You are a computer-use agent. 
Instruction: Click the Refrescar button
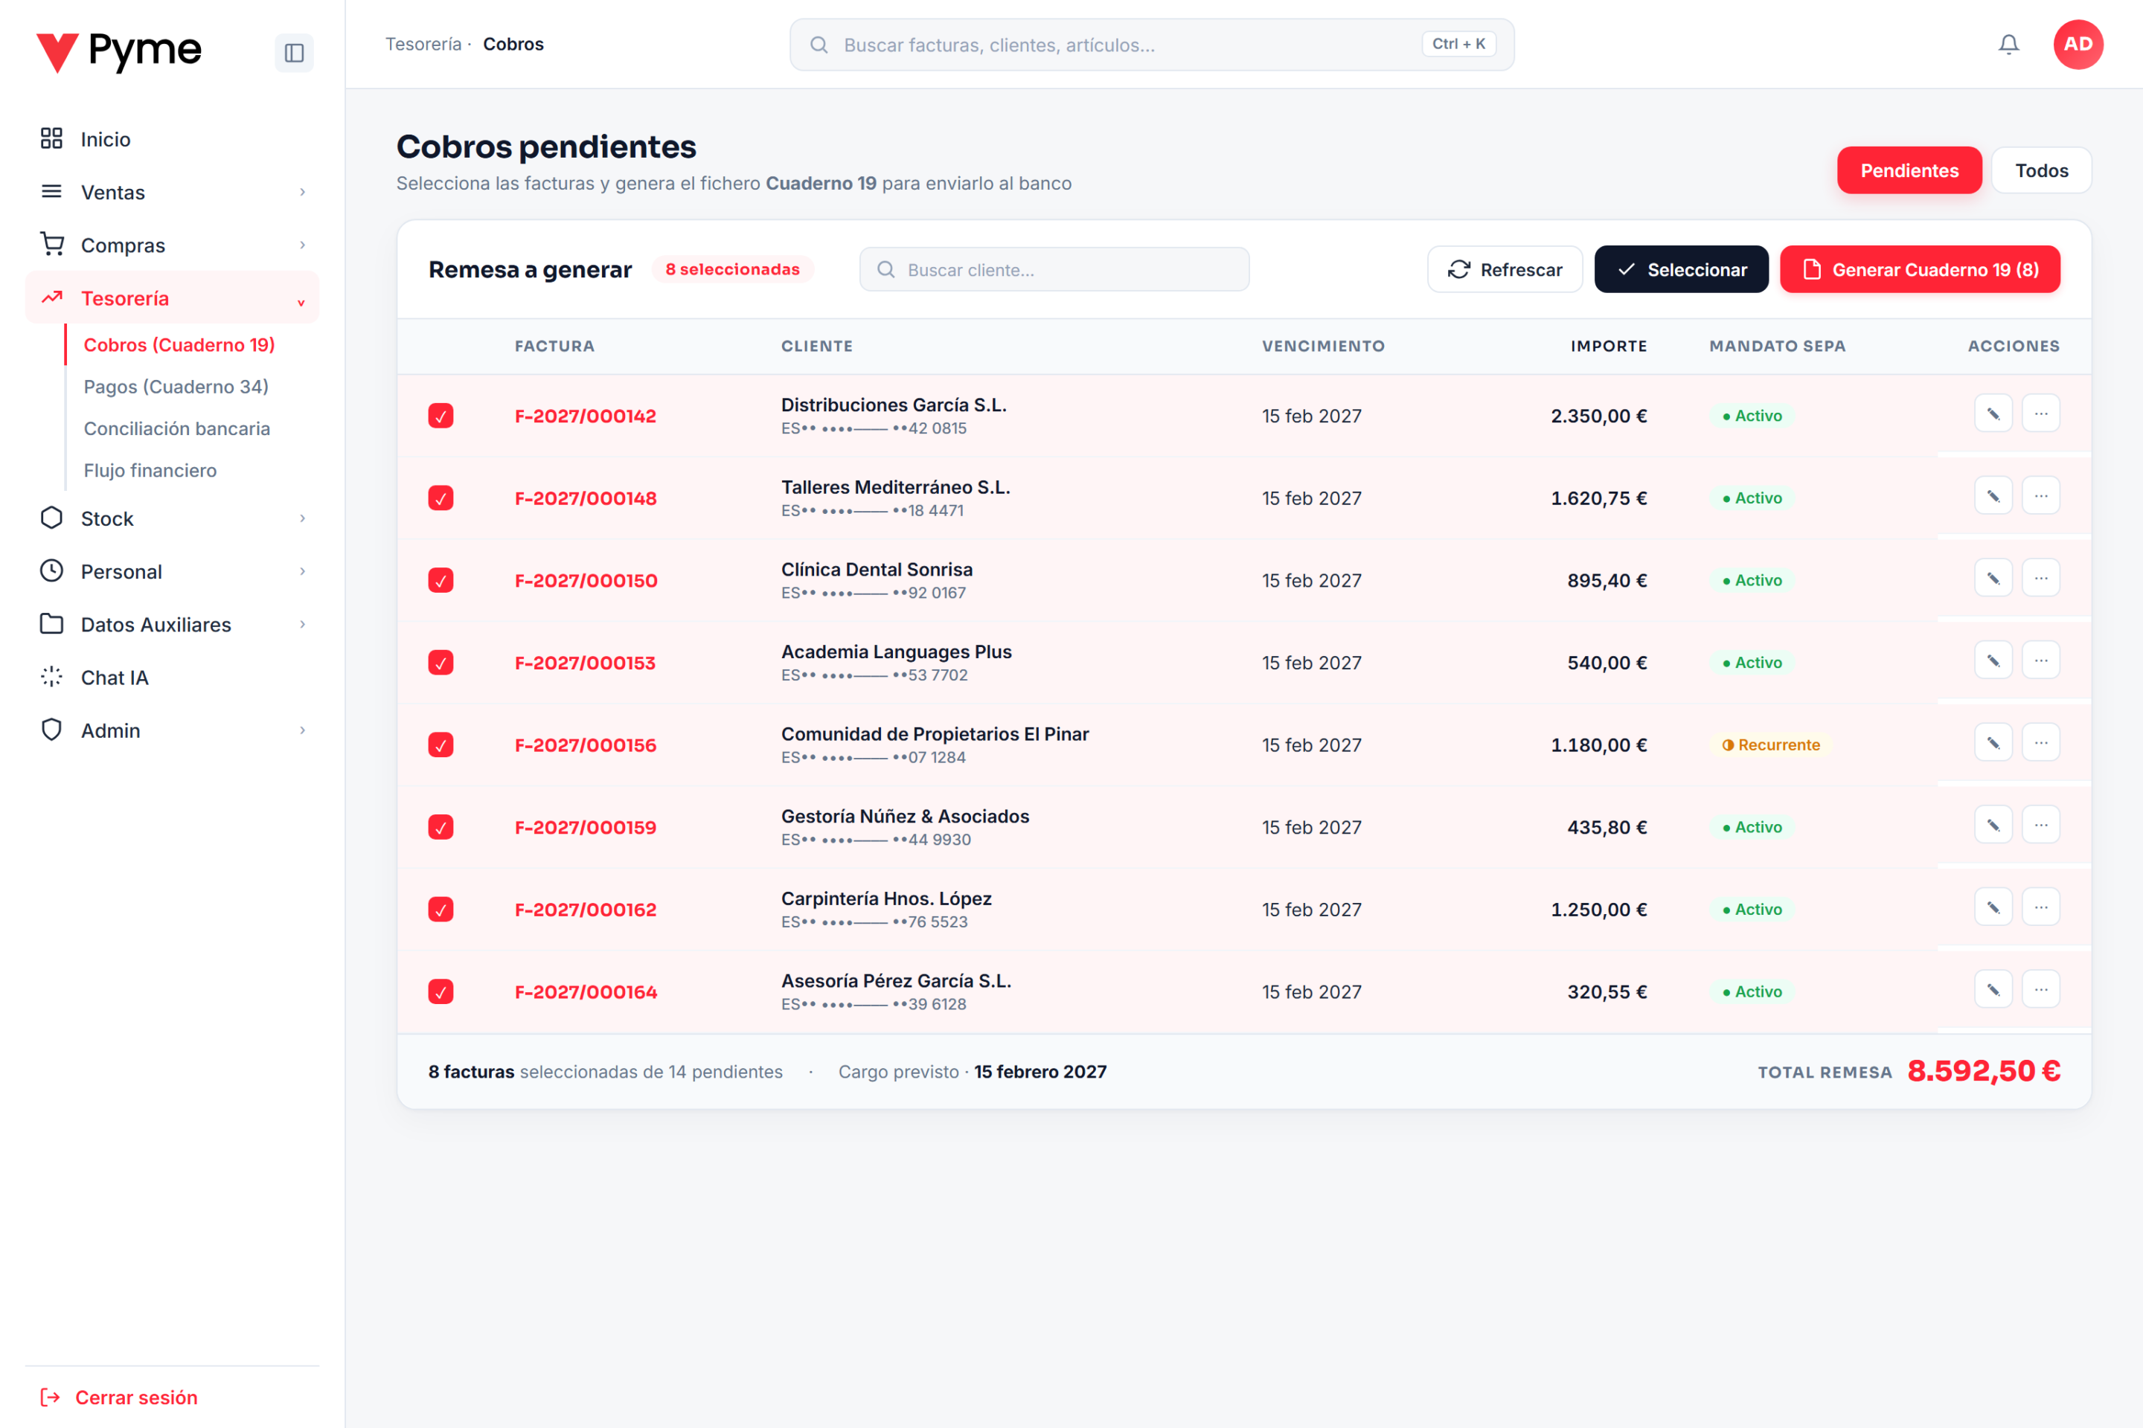click(1505, 269)
